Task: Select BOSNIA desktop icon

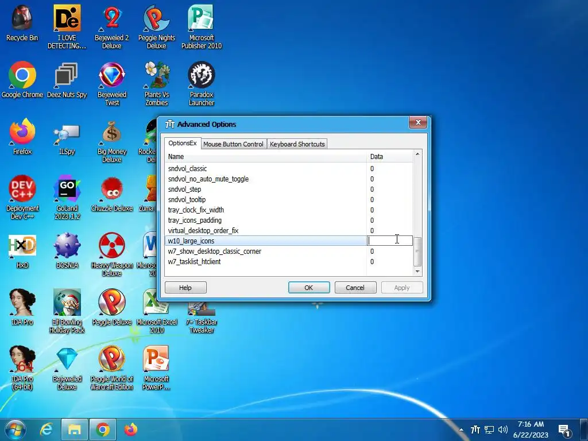Action: click(x=67, y=251)
